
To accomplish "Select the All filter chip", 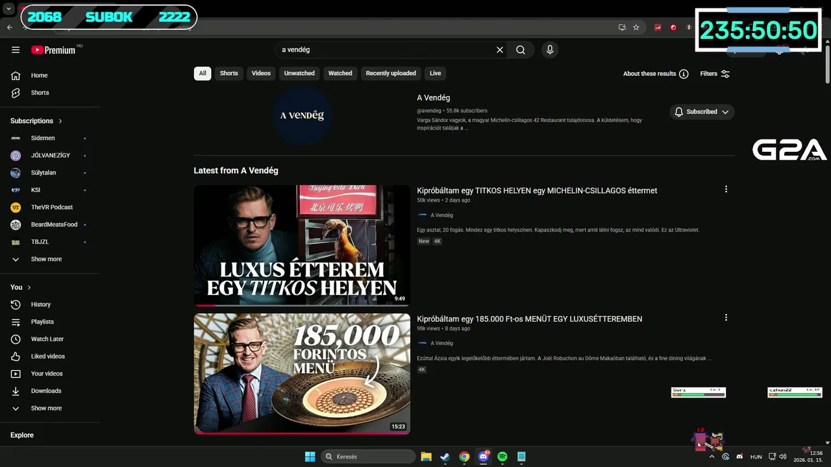I will (x=203, y=73).
